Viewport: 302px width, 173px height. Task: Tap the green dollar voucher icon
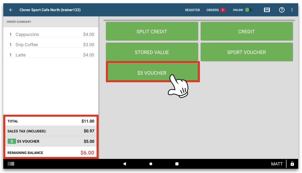(x=12, y=141)
